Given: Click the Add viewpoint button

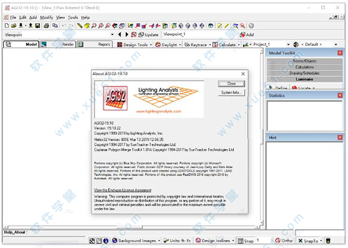Looking at the screenshot, I should 246,35.
